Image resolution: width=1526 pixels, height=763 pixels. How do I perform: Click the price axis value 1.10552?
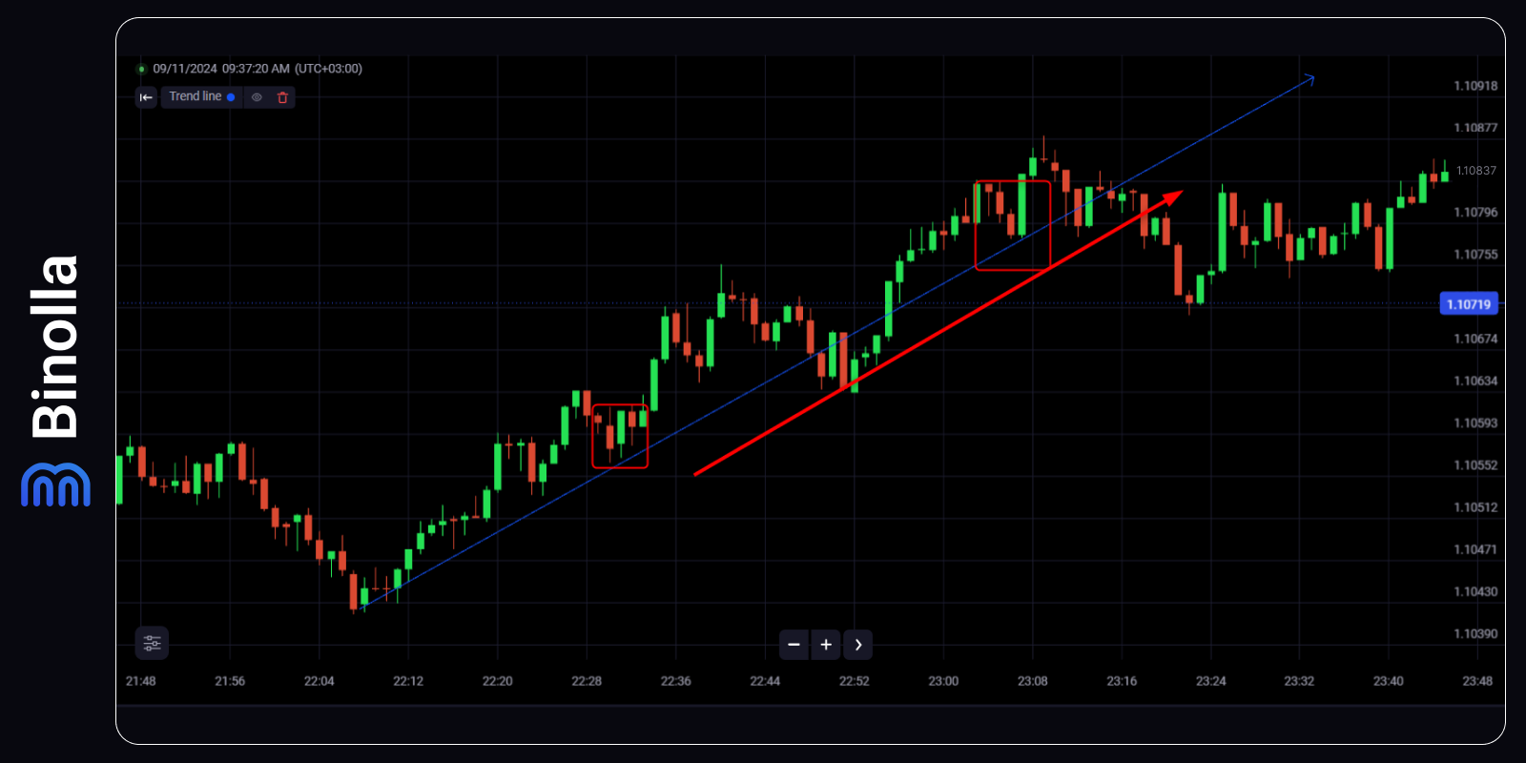1475,465
